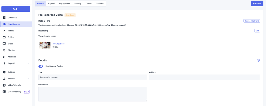This screenshot has height=106, width=266.
Task: Expand the Account sidebar chevron
Action: [29, 78]
